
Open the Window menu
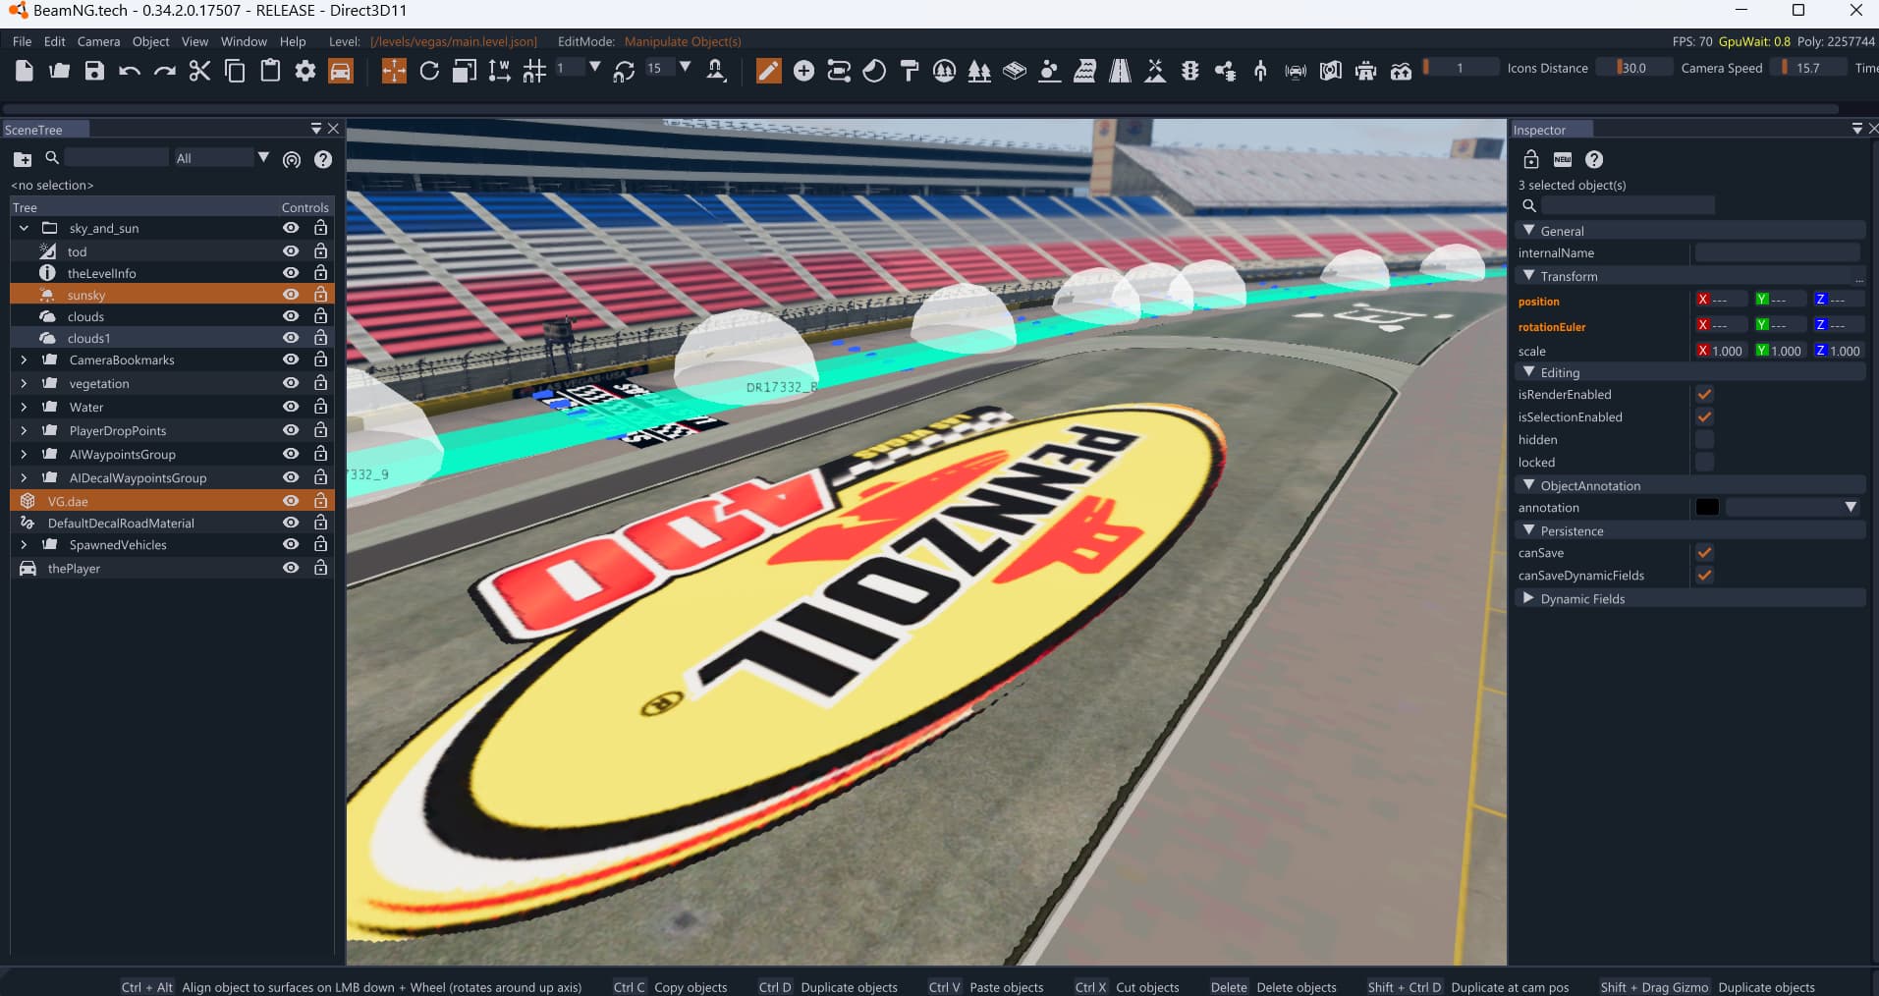244,41
